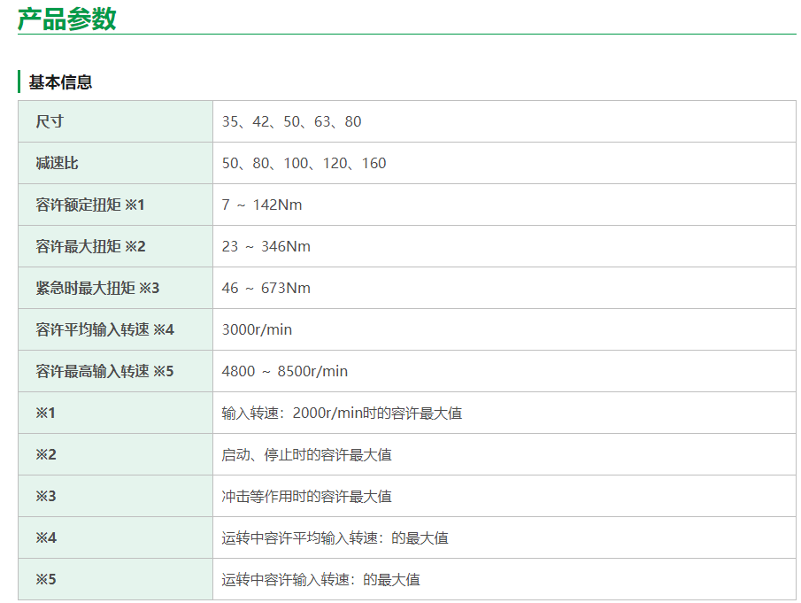Viewport: 801px width, 603px height.
Task: Select the 4800 ~ 8500r/min speed value
Action: 284,371
